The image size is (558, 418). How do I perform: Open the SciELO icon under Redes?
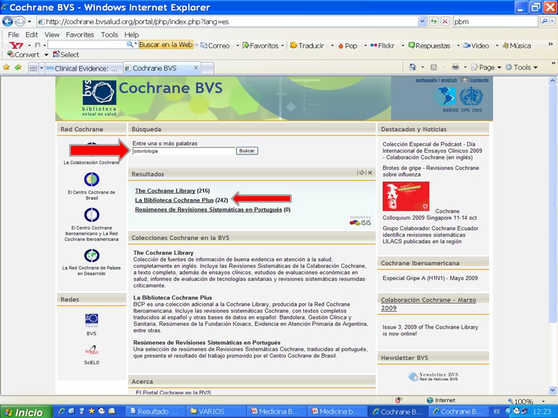(x=91, y=350)
